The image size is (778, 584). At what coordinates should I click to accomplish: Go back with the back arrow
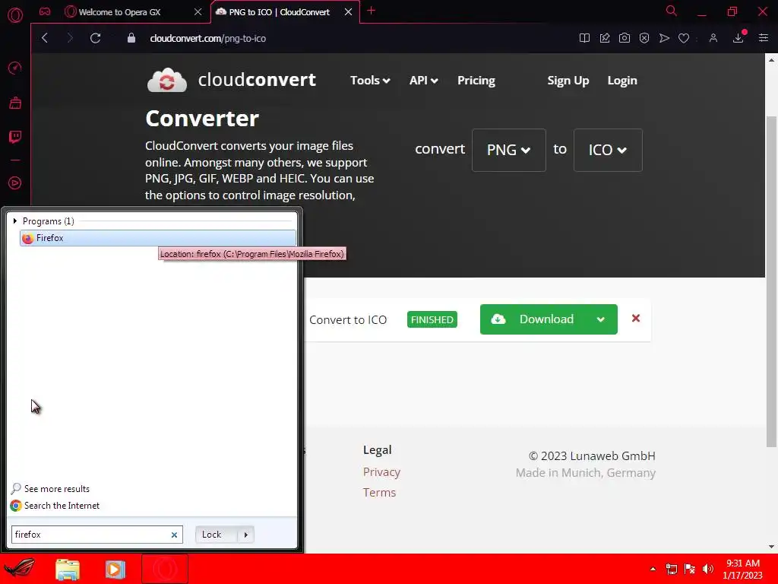[x=45, y=38]
